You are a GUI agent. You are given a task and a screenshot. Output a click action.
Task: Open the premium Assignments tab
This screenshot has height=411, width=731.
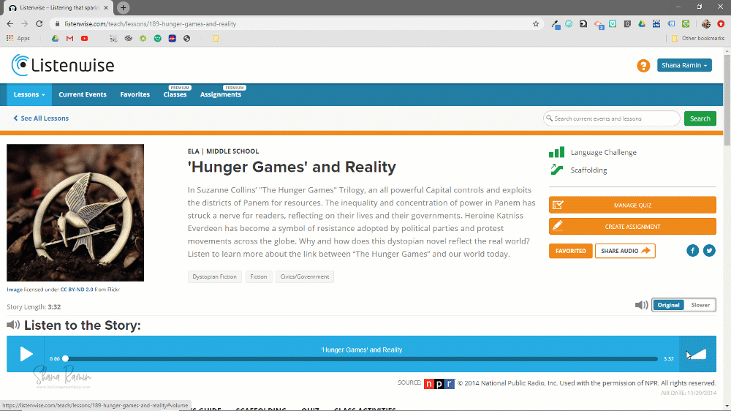(x=221, y=94)
